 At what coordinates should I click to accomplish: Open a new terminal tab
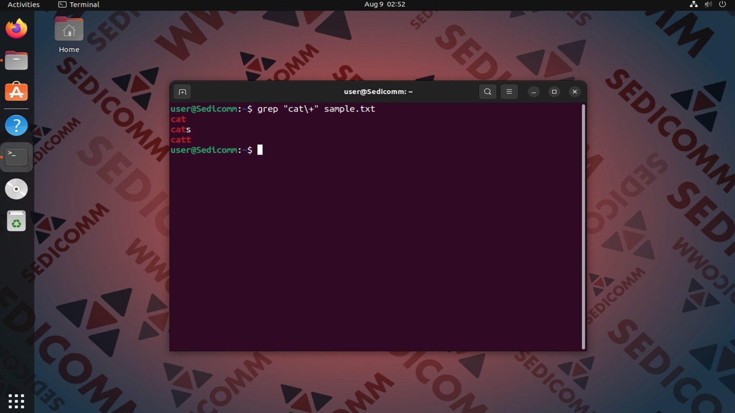[x=182, y=92]
